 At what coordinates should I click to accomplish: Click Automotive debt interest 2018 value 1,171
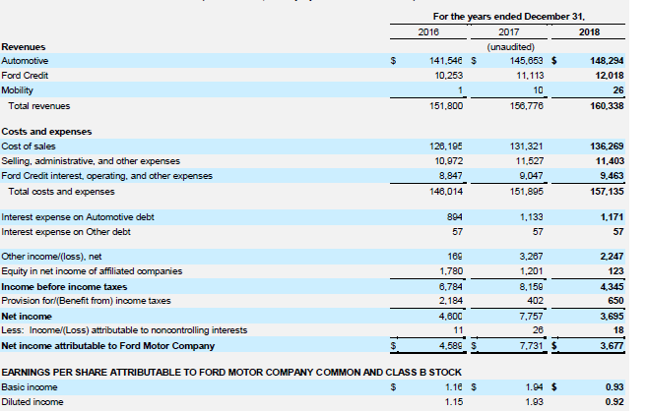click(613, 217)
